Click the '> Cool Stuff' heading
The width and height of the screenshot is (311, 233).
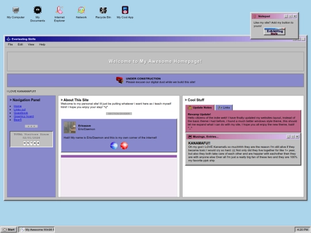(195, 100)
